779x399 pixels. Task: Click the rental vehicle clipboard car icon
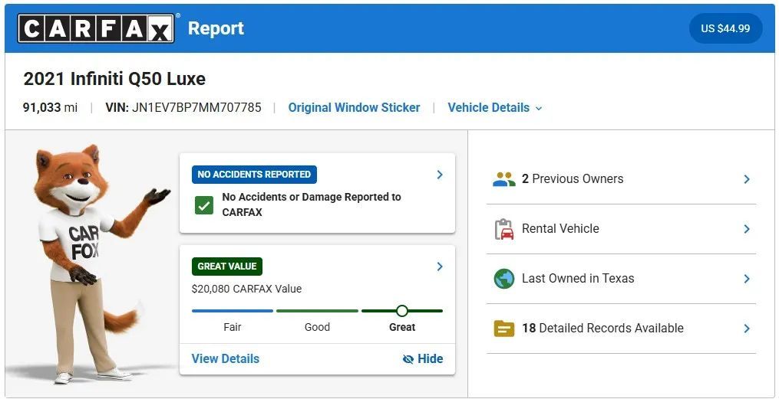503,229
